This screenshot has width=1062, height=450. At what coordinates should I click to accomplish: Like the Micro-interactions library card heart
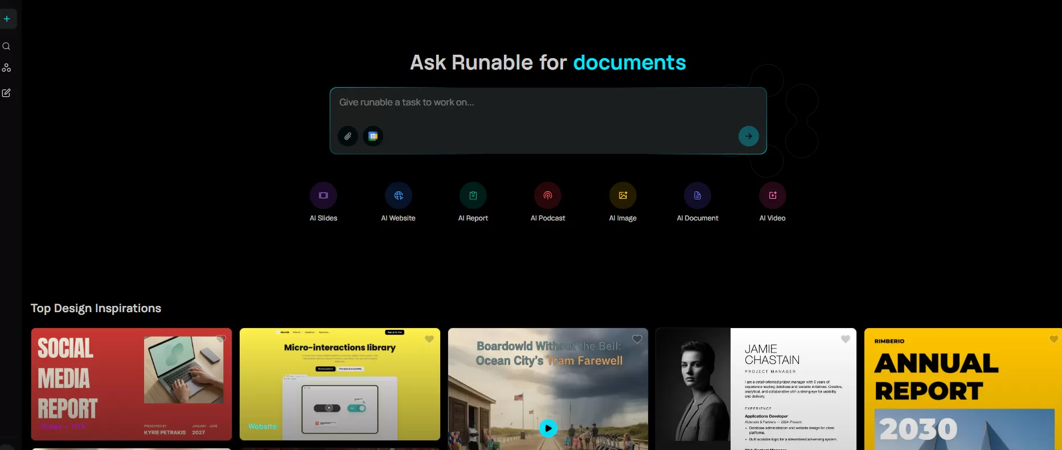pos(429,339)
